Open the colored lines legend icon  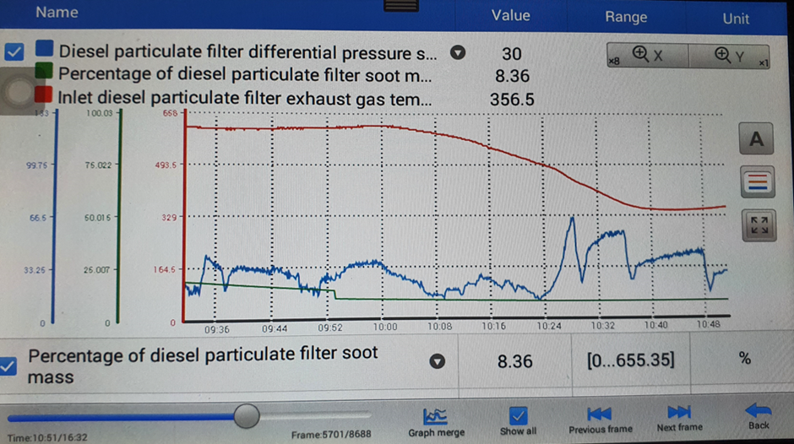click(x=756, y=181)
